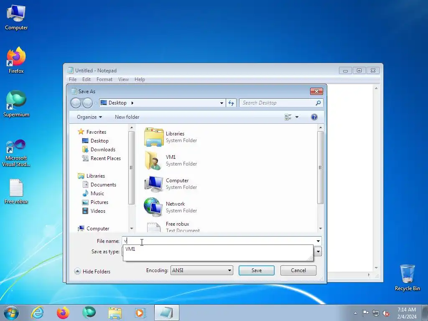
Task: Change the file view icon
Action: [x=288, y=117]
